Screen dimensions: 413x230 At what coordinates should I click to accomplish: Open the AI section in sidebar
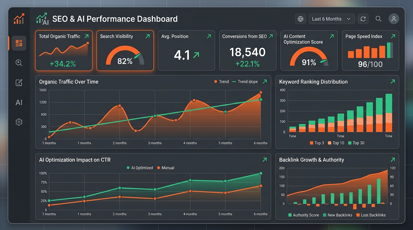(x=19, y=102)
